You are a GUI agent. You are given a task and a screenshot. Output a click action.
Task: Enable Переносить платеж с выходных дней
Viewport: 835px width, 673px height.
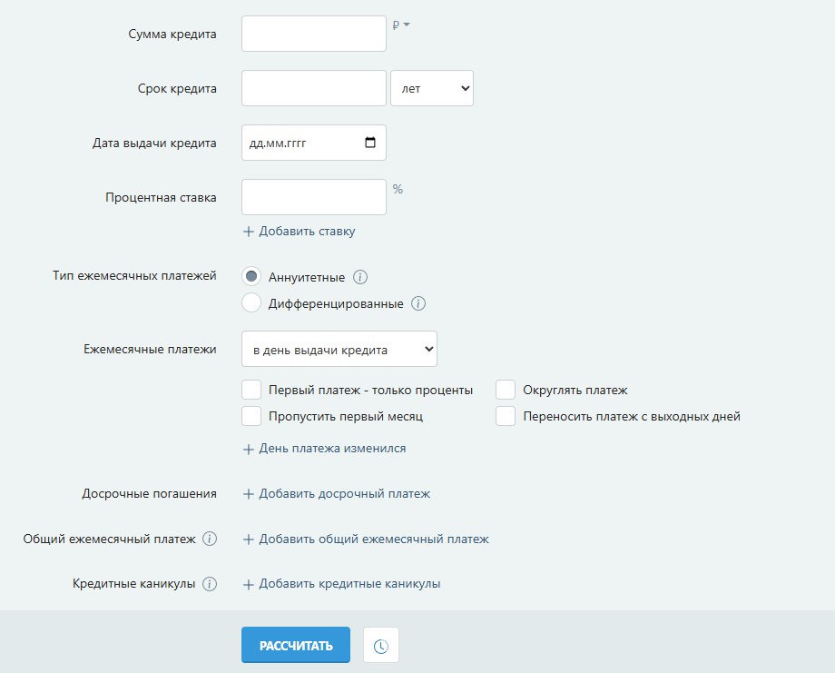coord(506,416)
